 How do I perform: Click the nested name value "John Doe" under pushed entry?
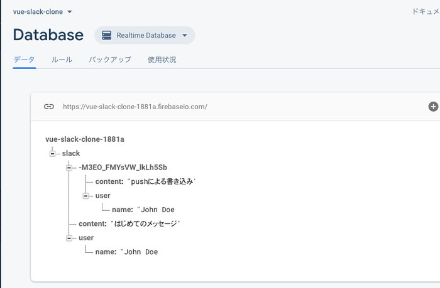156,210
